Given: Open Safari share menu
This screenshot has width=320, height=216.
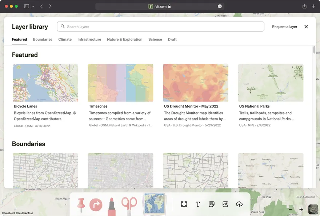Looking at the screenshot, I should point(304,6).
